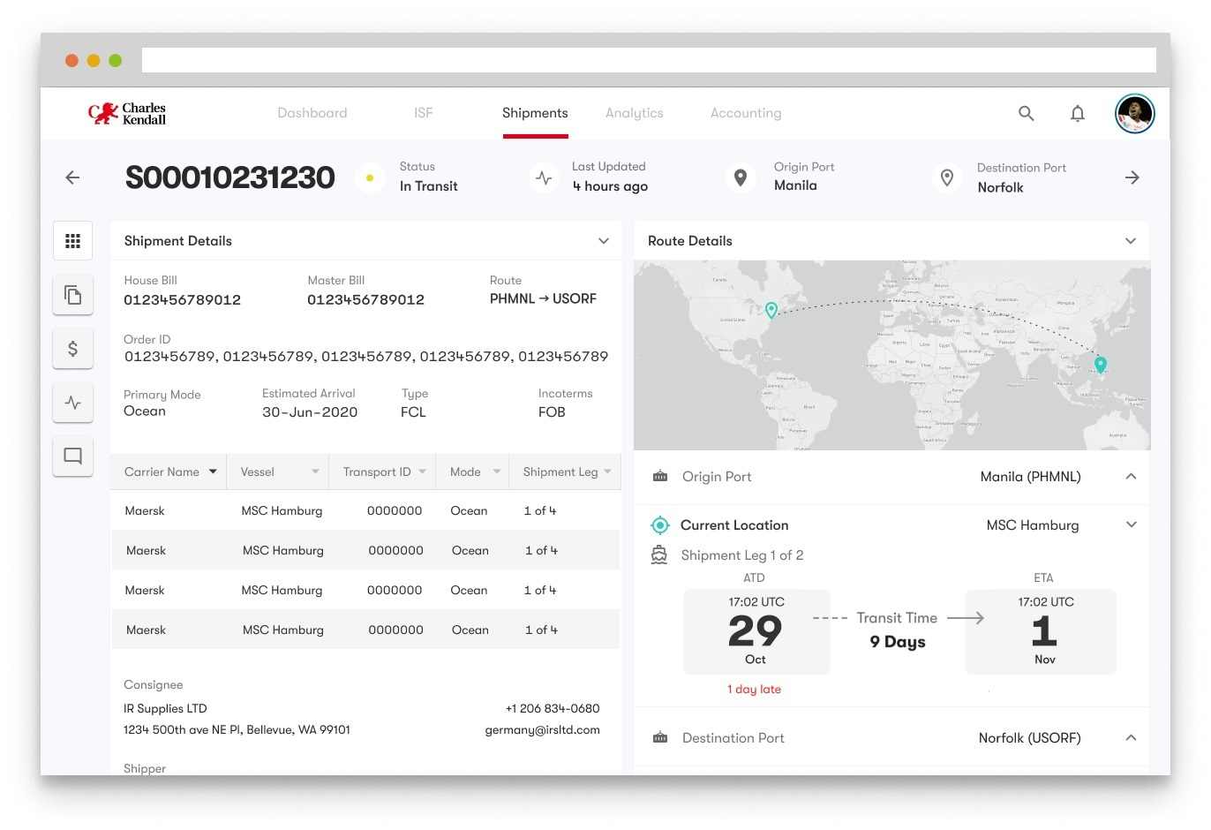Expand the Origin Port Manila row
Screen dimensions: 1211x830
1130,477
